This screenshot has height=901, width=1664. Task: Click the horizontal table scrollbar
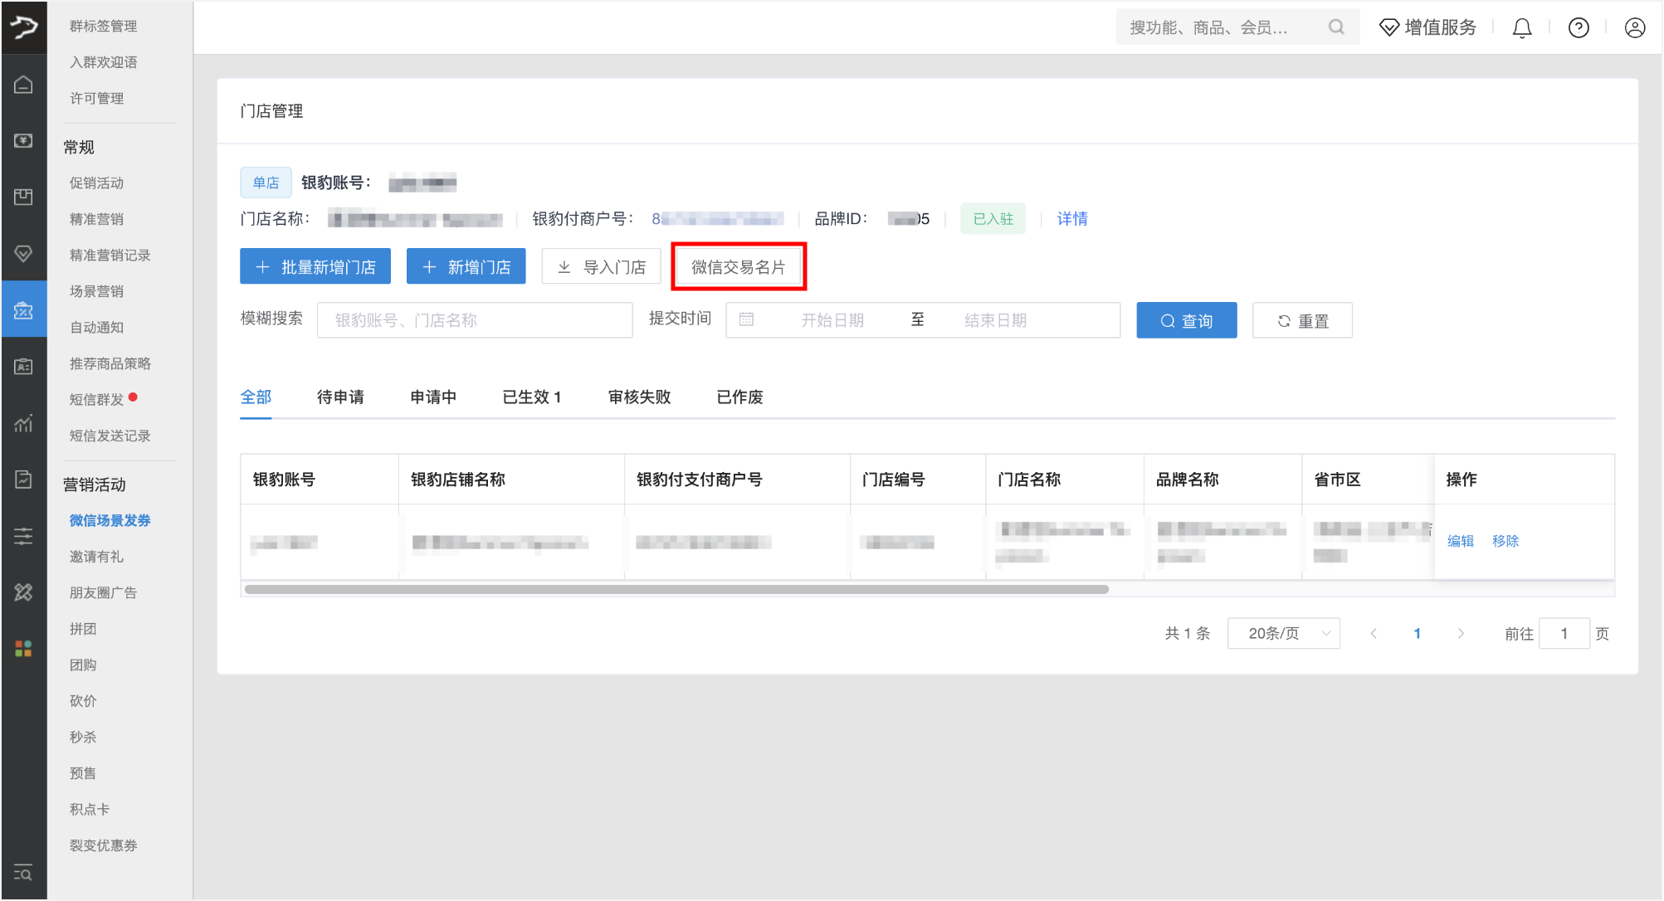(676, 589)
